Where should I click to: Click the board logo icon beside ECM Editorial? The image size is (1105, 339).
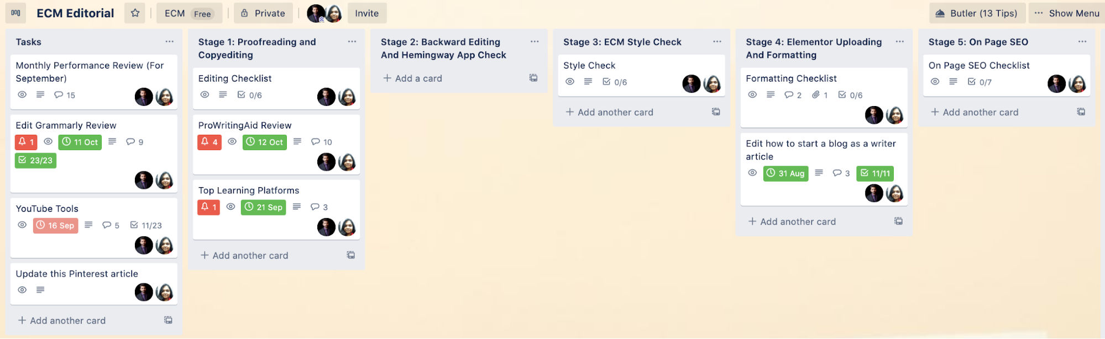15,13
